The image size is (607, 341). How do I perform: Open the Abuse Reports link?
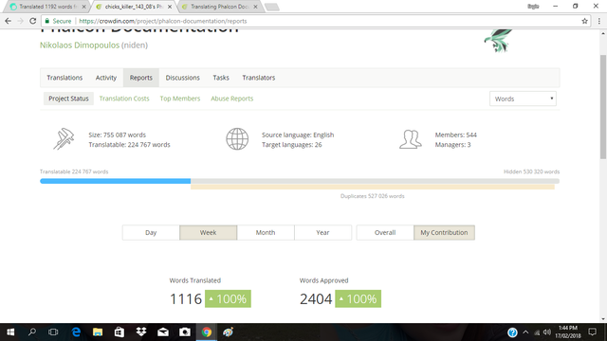231,99
